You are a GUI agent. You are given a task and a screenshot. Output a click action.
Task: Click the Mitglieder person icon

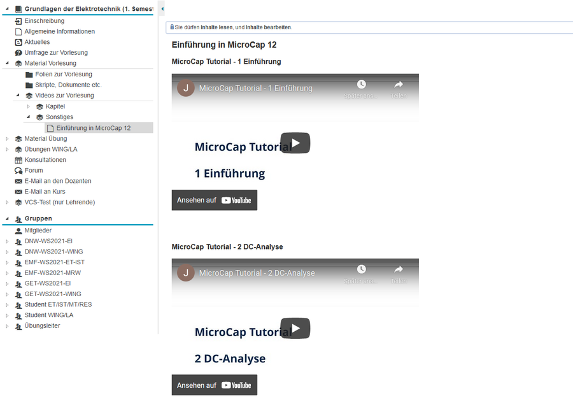point(18,231)
